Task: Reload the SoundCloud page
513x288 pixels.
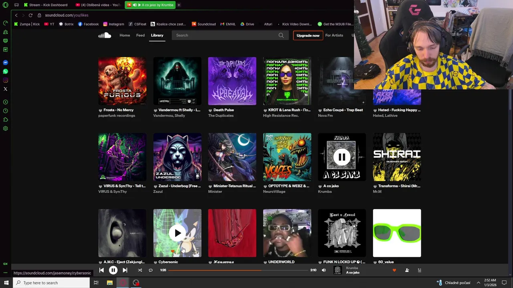Action: pyautogui.click(x=30, y=15)
